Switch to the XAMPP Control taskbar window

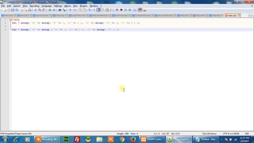pos(152,139)
